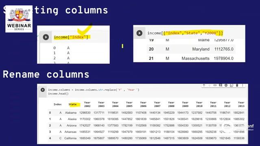Click value 1978904.0 in Massachusetts row
Image resolution: width=260 pixels, height=146 pixels.
223,58
